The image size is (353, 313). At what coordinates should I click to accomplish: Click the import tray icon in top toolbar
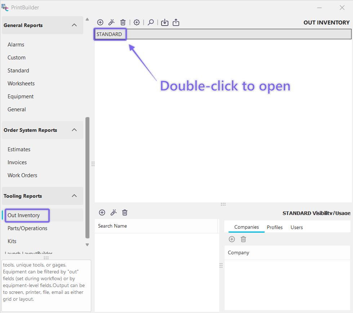[165, 23]
